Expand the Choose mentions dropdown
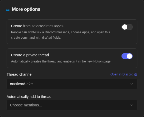 pyautogui.click(x=72, y=105)
